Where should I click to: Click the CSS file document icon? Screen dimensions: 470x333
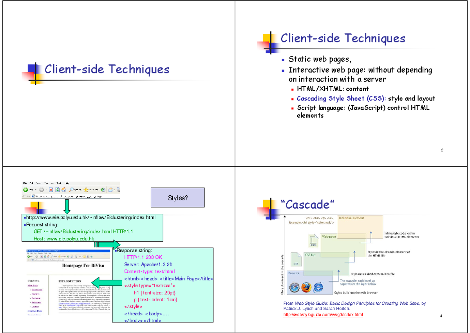(x=296, y=259)
